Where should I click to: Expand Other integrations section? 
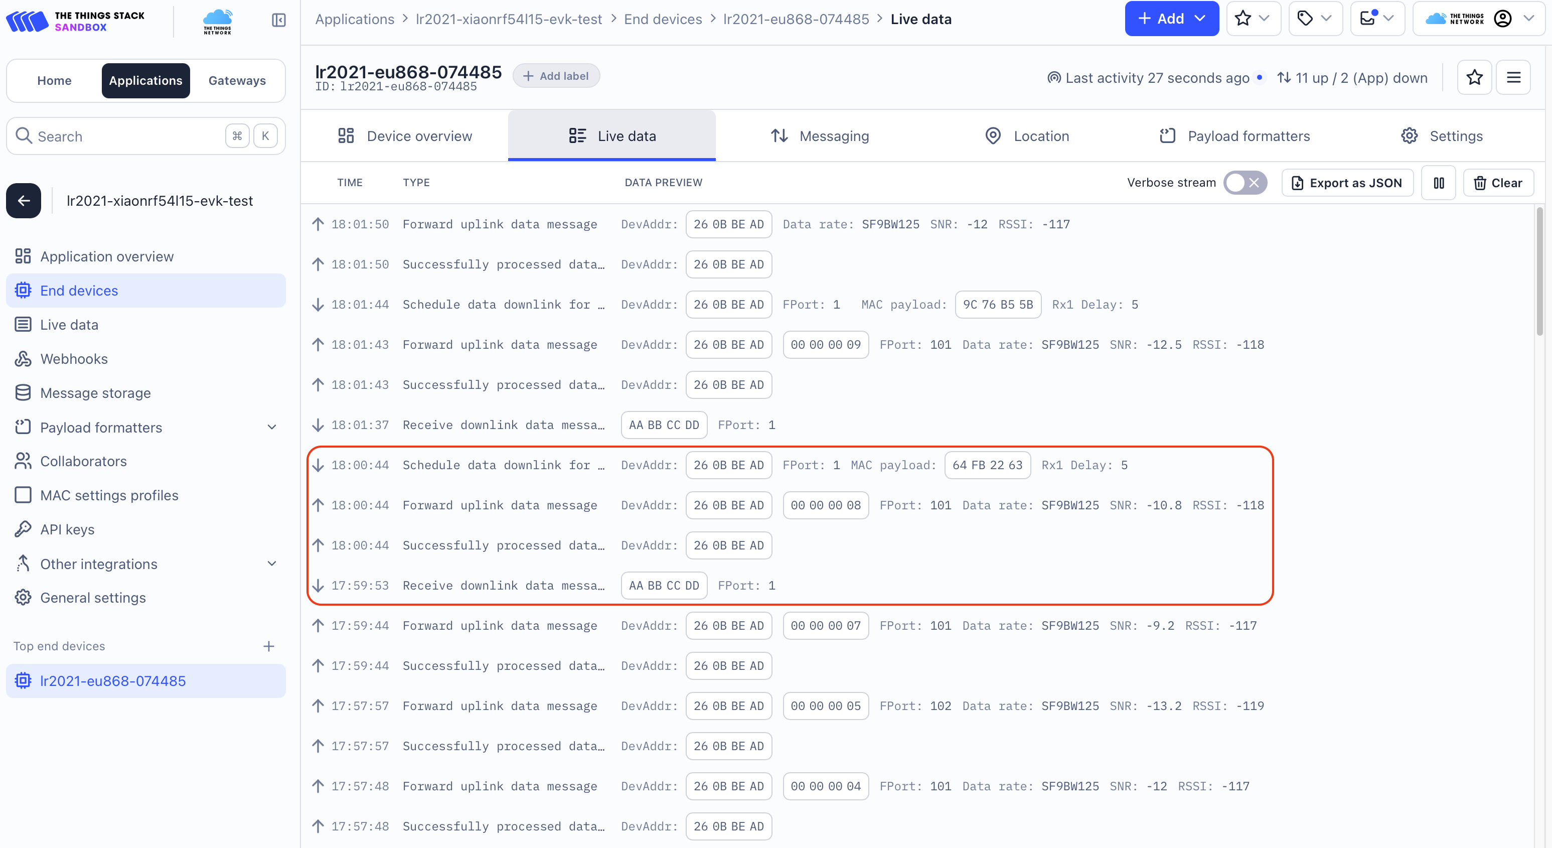tap(272, 563)
